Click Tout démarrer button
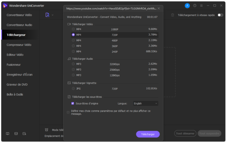Screen dimensions: 227x143 tap(185, 133)
